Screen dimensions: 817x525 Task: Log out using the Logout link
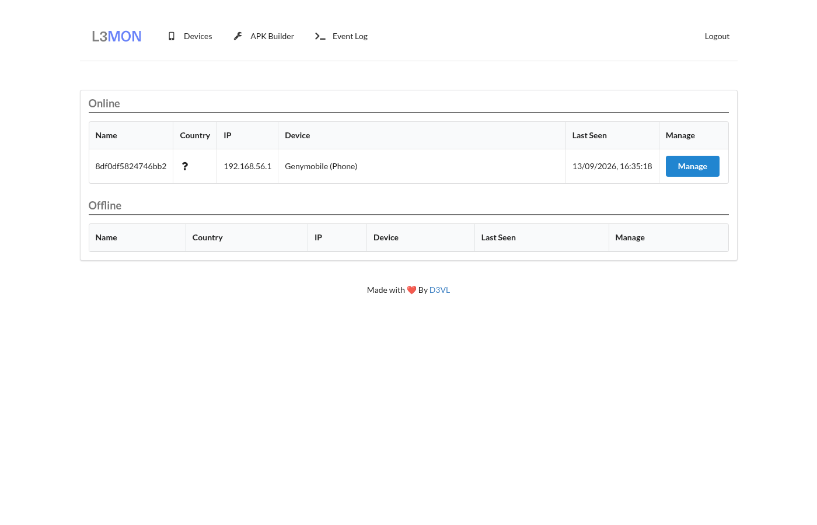(x=717, y=36)
